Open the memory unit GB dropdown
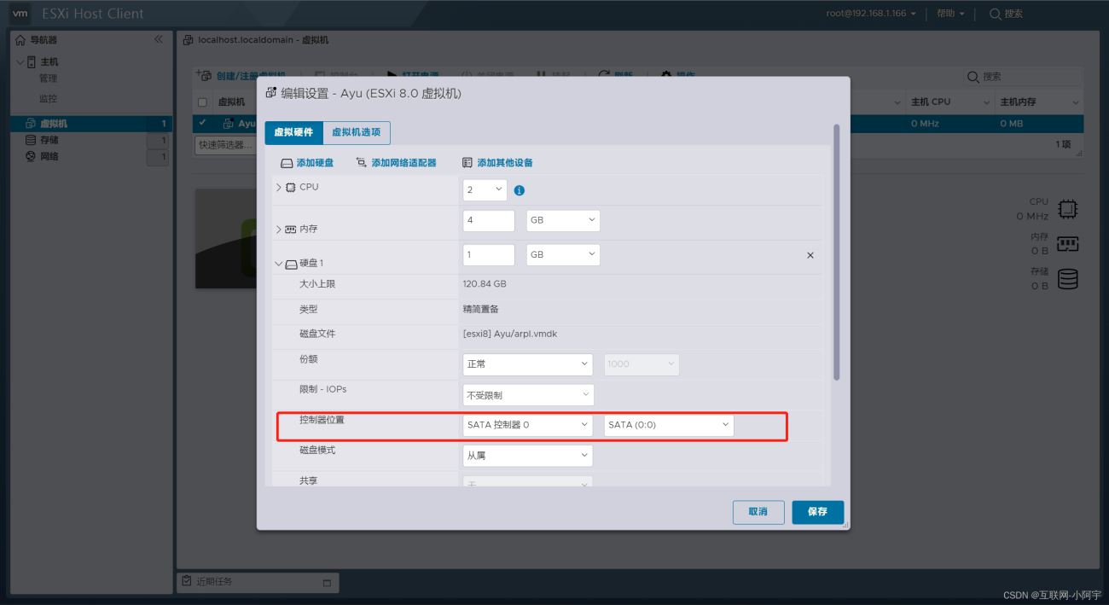 point(563,220)
